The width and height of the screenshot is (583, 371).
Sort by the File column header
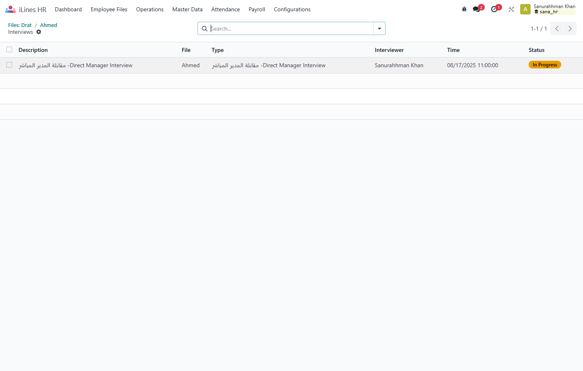point(186,50)
